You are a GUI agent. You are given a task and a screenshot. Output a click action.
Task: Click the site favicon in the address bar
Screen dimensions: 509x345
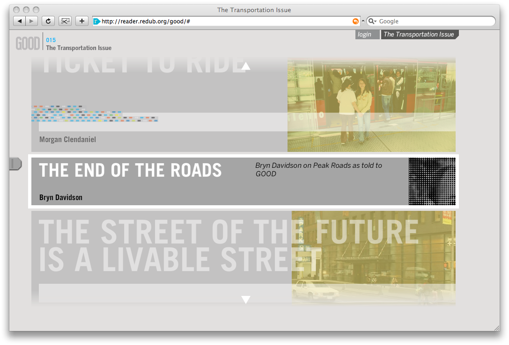(97, 22)
